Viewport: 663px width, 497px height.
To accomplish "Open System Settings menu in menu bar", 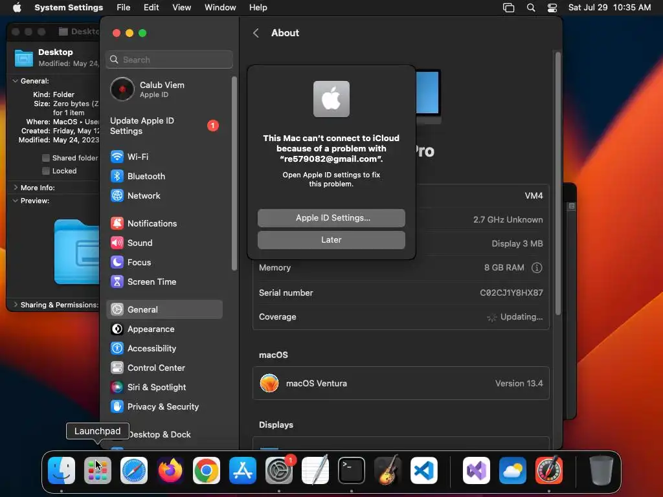I will 69,8.
